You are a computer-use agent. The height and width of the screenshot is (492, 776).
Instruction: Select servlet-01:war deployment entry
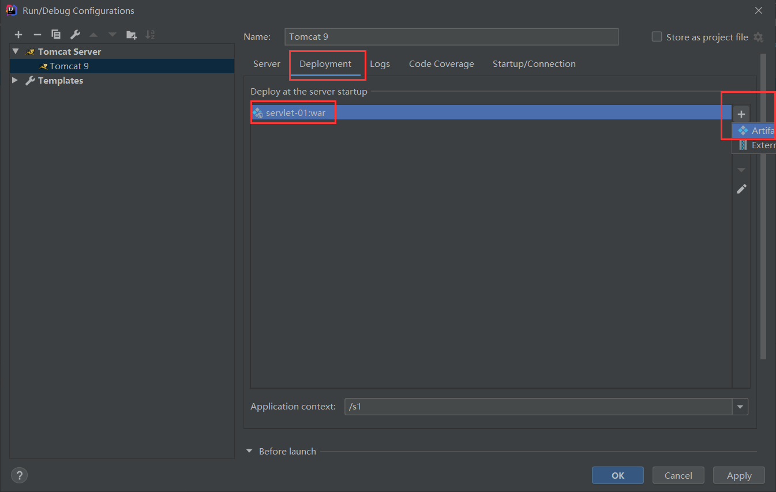coord(491,112)
